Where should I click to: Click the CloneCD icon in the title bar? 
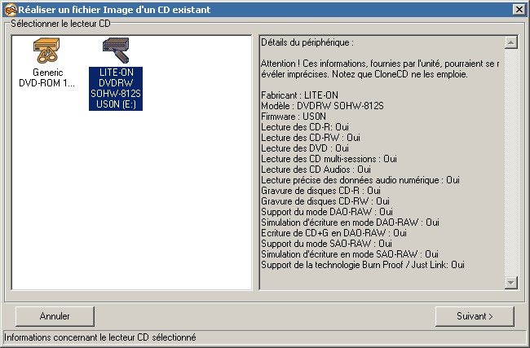click(11, 10)
